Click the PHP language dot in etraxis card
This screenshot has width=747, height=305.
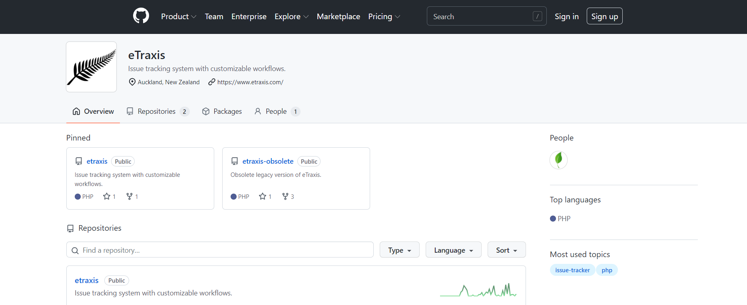pos(78,196)
